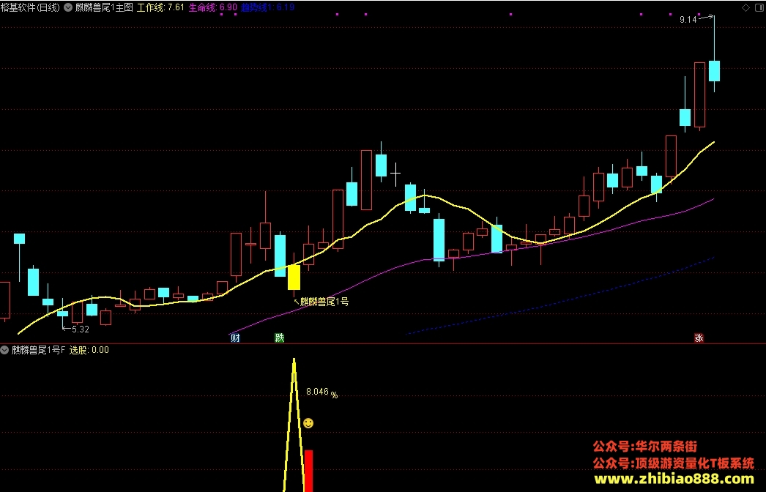The height and width of the screenshot is (492, 766).
Task: Select the 榕基软件(日线) stock title
Action: tap(30, 7)
